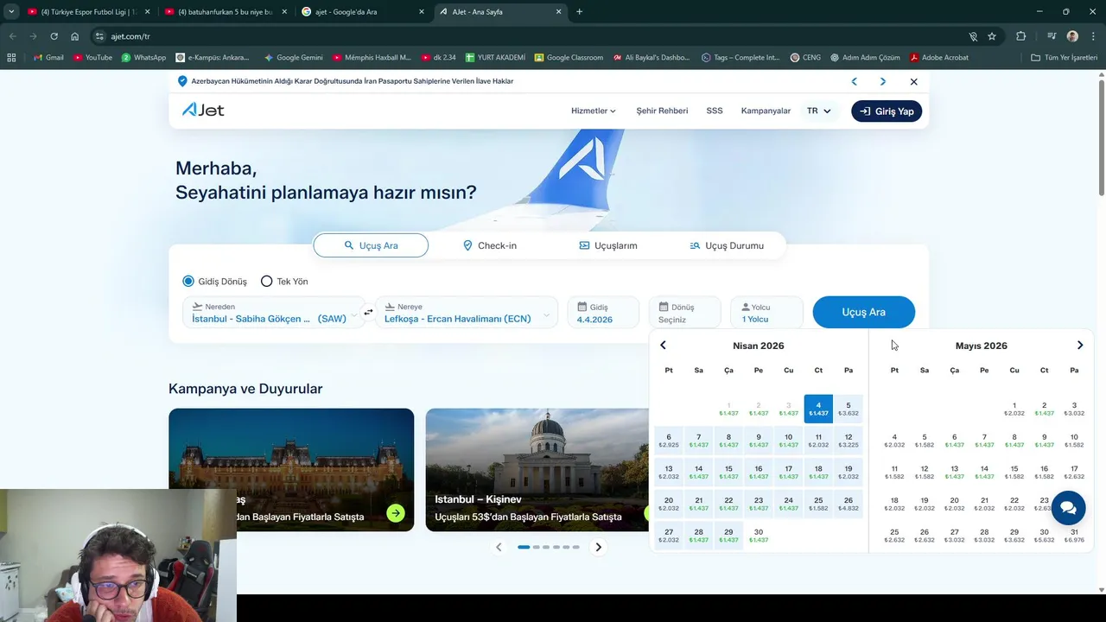Close the announcement banner with X

point(913,81)
